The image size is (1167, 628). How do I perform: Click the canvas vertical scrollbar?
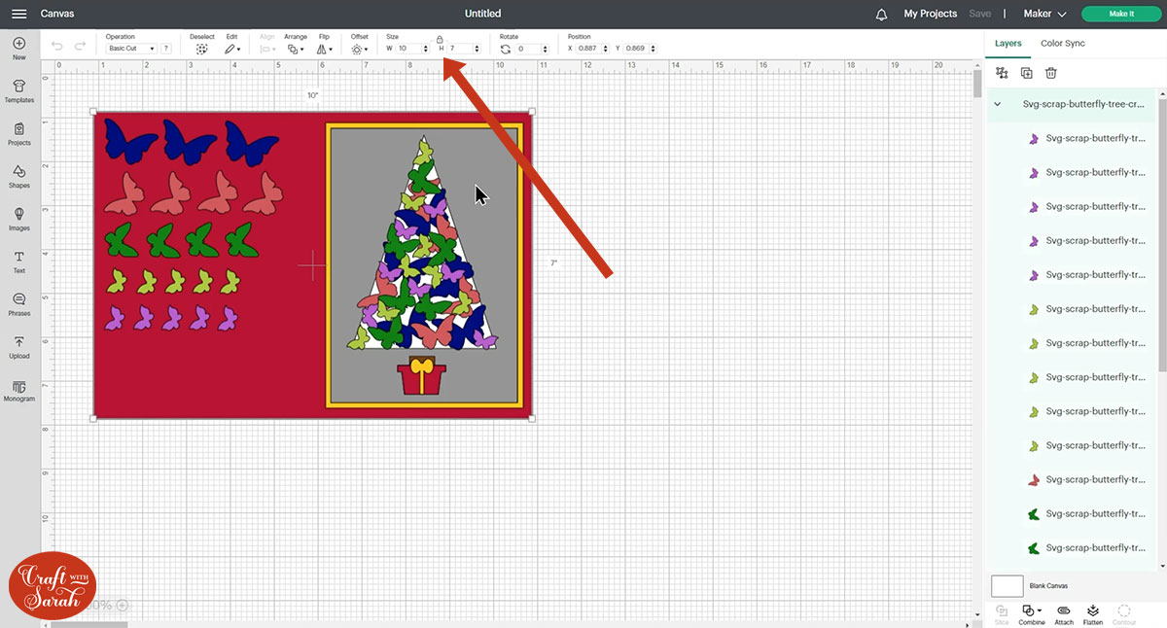(977, 84)
